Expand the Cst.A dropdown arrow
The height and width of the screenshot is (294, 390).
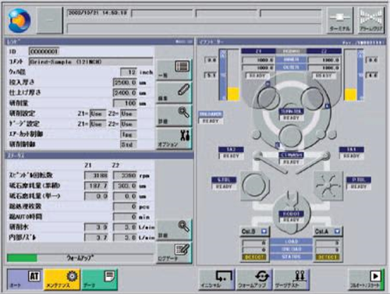click(x=337, y=231)
